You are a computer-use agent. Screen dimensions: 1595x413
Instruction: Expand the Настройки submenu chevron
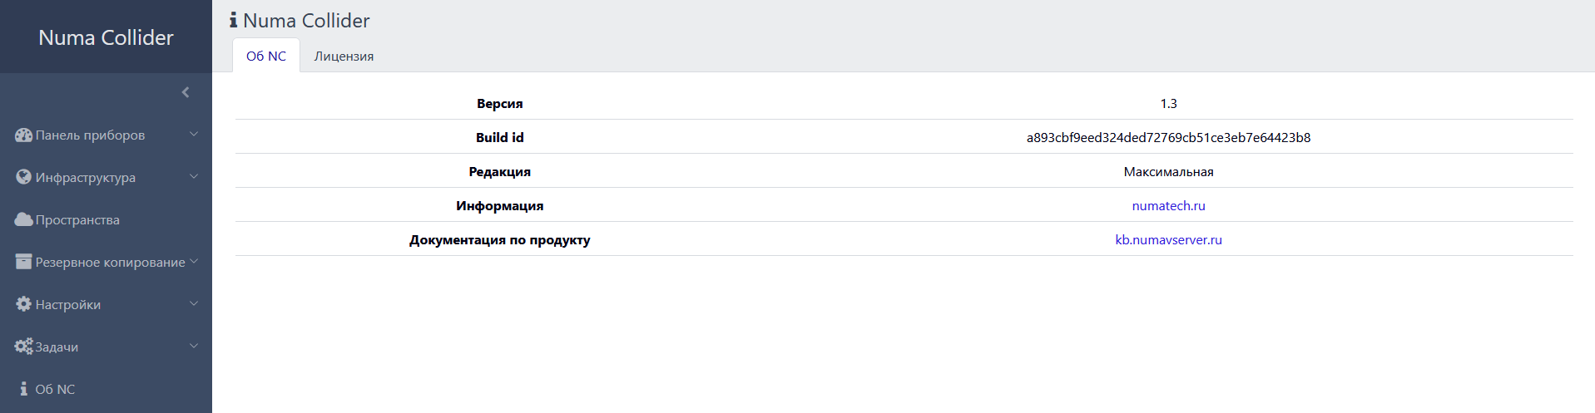(x=194, y=303)
